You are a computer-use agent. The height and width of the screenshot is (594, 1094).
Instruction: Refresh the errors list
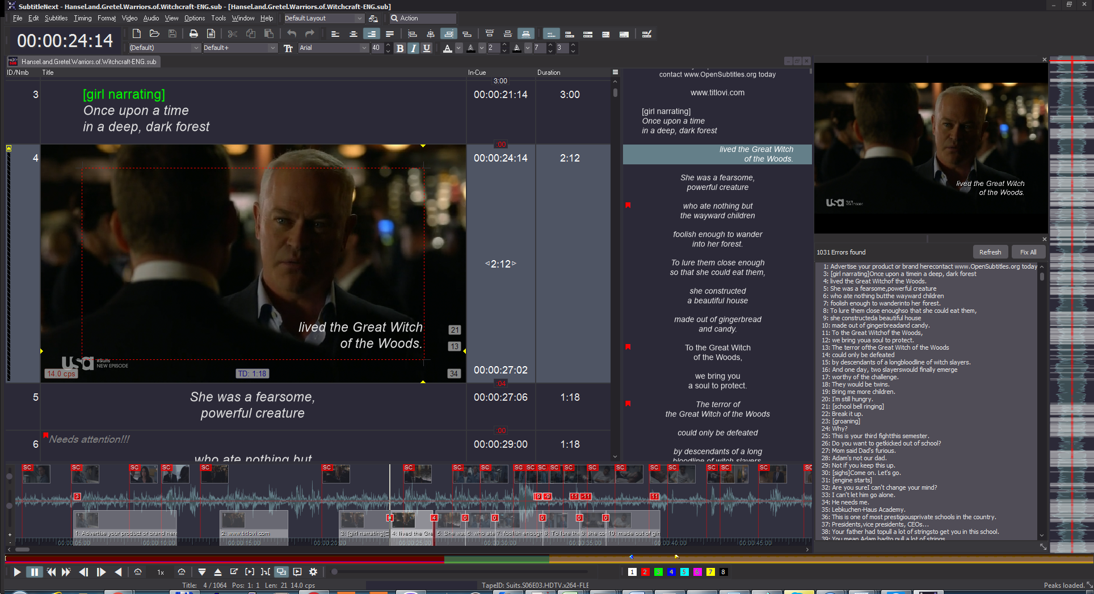990,252
